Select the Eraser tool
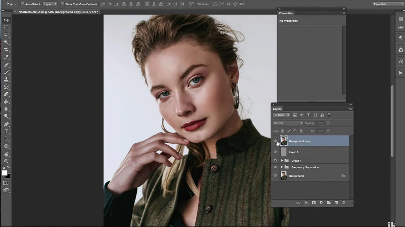 (x=6, y=95)
